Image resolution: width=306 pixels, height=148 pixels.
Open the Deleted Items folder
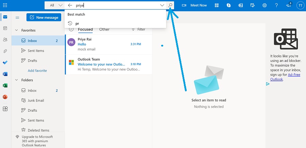(38, 130)
